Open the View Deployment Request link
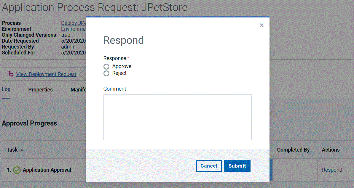This screenshot has width=354, height=188. click(47, 74)
